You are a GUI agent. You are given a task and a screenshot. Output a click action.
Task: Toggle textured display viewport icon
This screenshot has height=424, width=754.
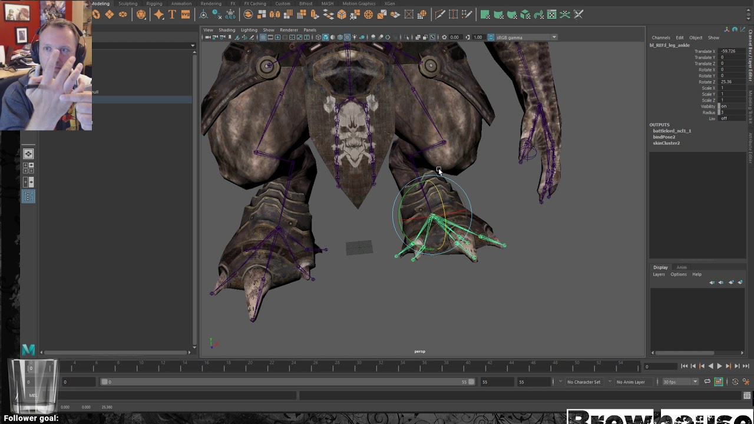(347, 37)
